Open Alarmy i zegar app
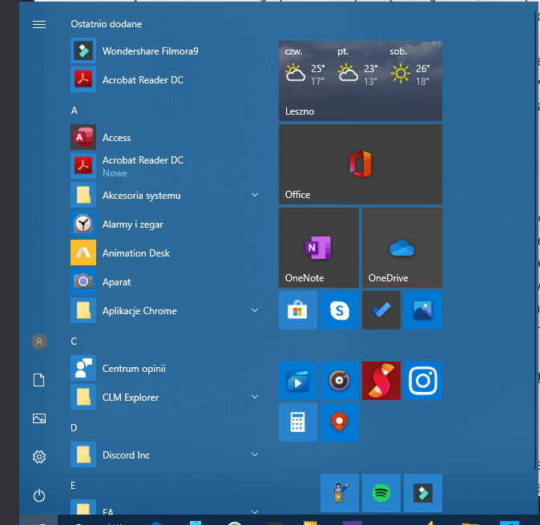Viewport: 540px width, 525px height. point(165,224)
